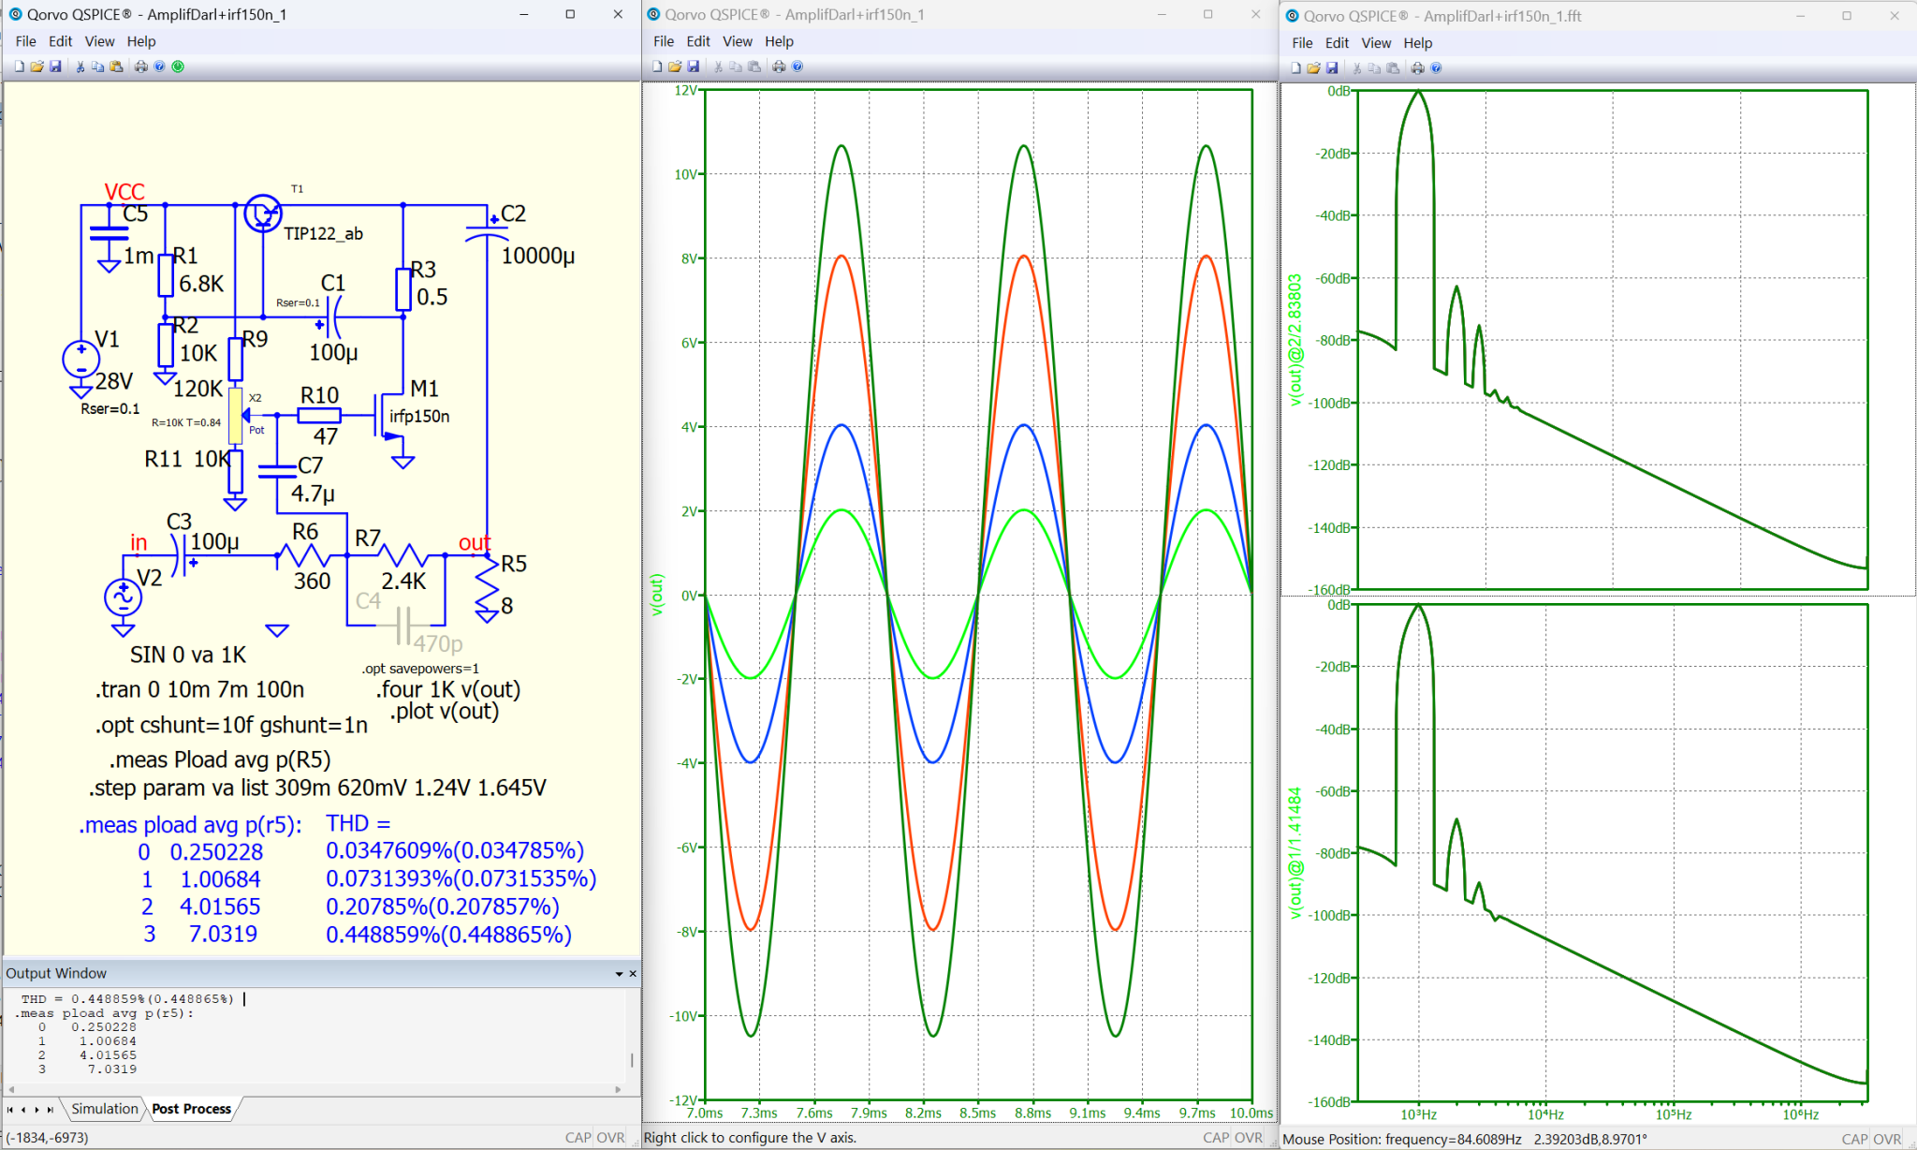
Task: Click Save icon in waveform window
Action: (694, 66)
